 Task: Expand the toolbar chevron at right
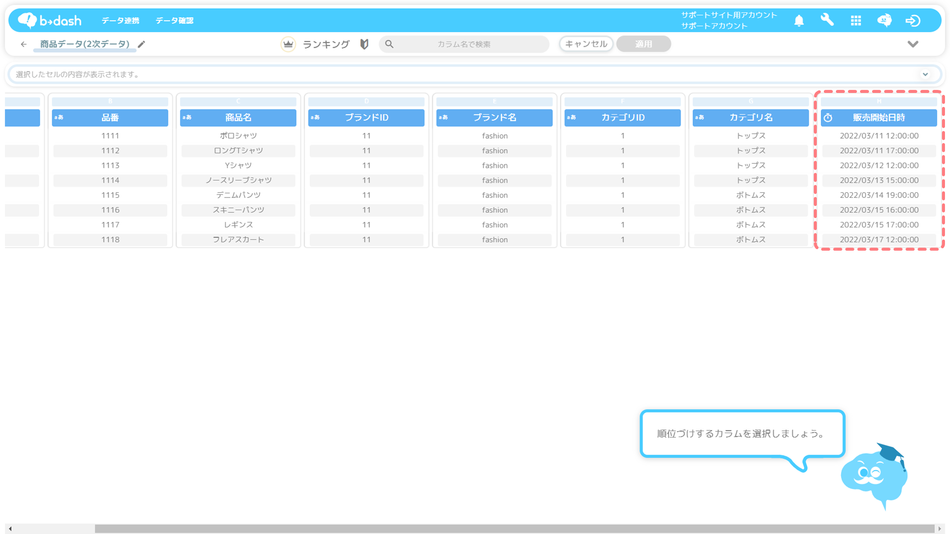click(913, 44)
